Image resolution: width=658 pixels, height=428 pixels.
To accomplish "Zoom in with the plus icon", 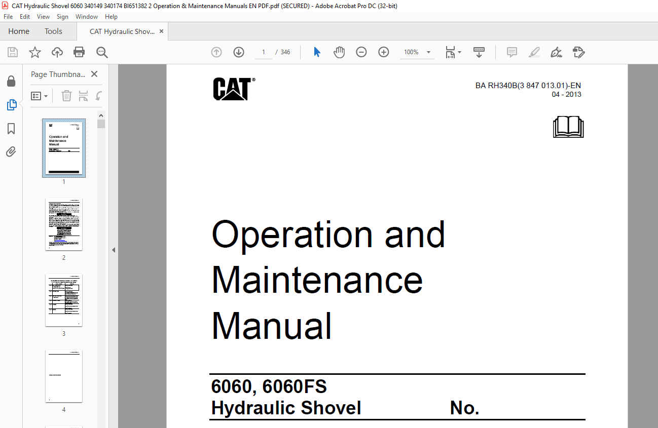I will (x=384, y=52).
